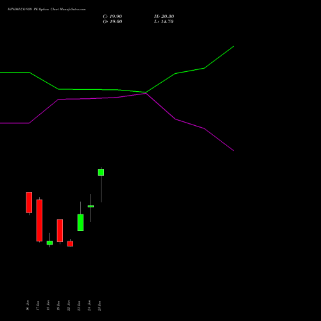Viewport: 321px width, 321px height.
Task: Click the 17 Jan date label
Action: click(38, 306)
